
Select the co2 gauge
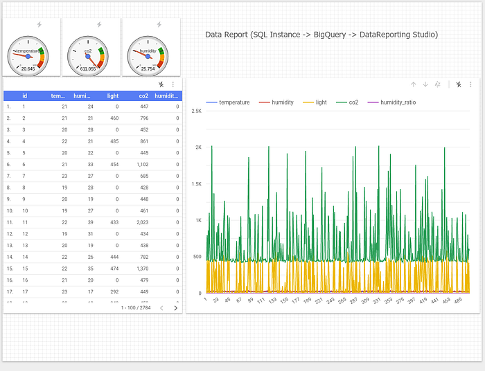tap(88, 56)
